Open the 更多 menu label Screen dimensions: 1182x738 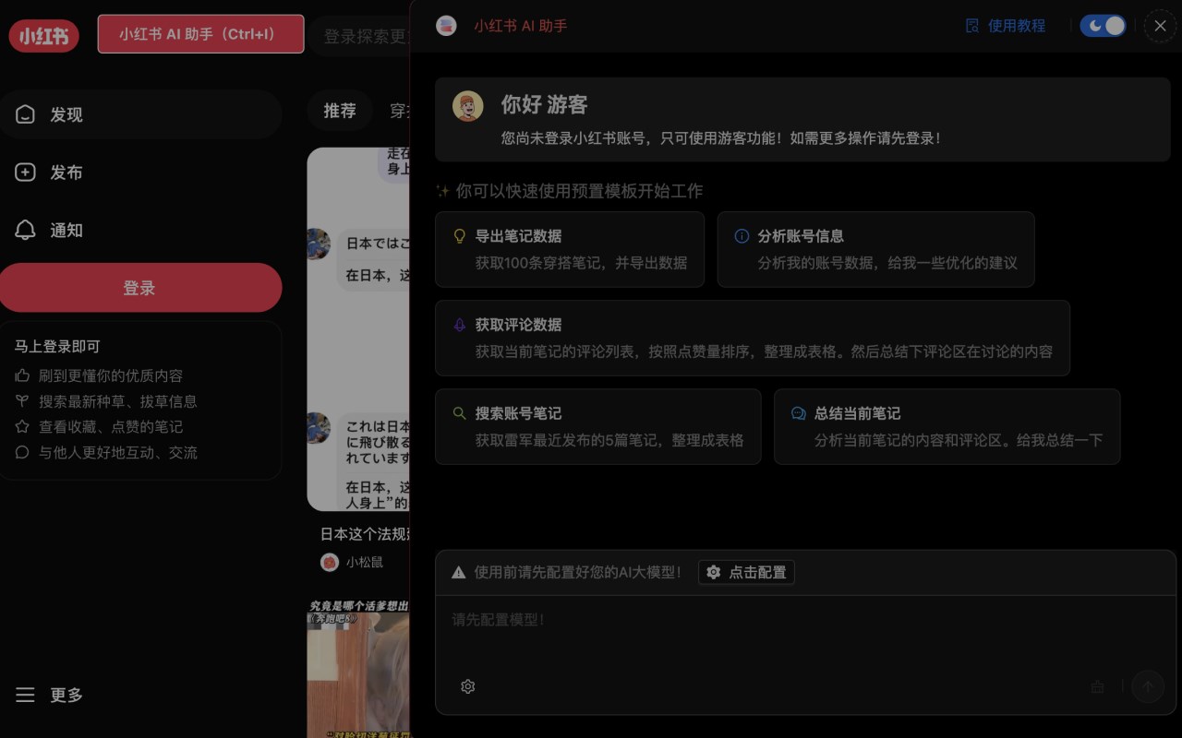66,695
